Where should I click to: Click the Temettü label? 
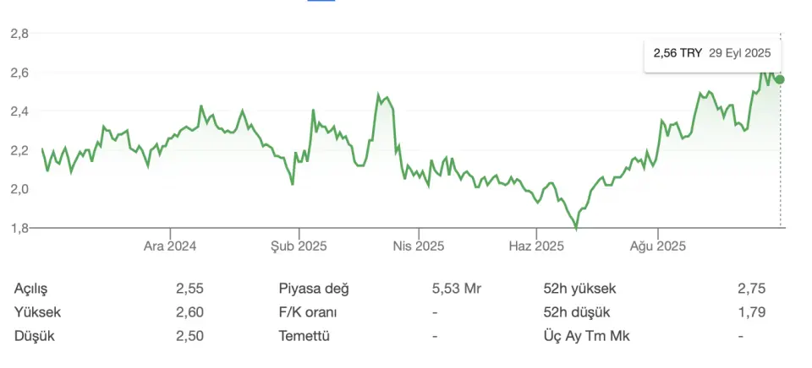click(x=304, y=336)
